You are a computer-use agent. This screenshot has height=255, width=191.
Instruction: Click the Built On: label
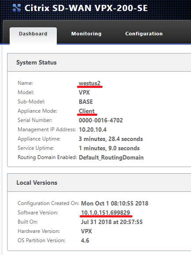tap(28, 222)
